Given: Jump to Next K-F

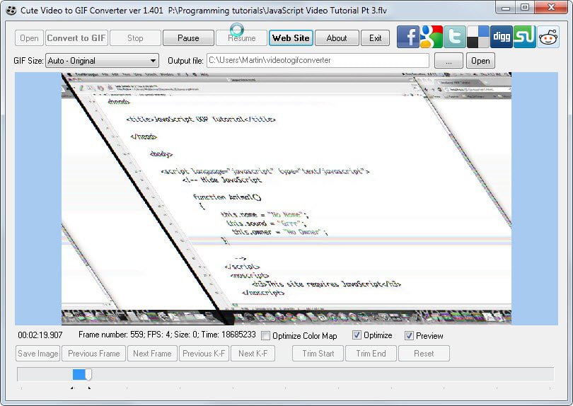Looking at the screenshot, I should (253, 354).
